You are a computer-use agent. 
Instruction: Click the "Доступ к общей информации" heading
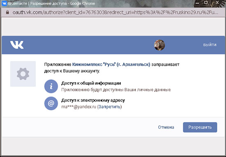click(x=91, y=83)
